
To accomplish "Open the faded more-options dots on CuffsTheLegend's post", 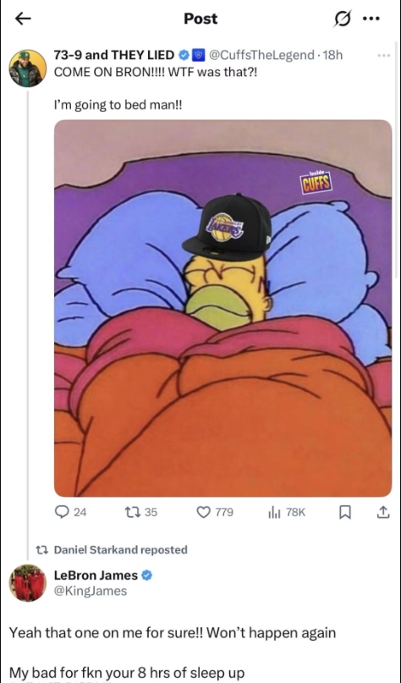I will [384, 55].
